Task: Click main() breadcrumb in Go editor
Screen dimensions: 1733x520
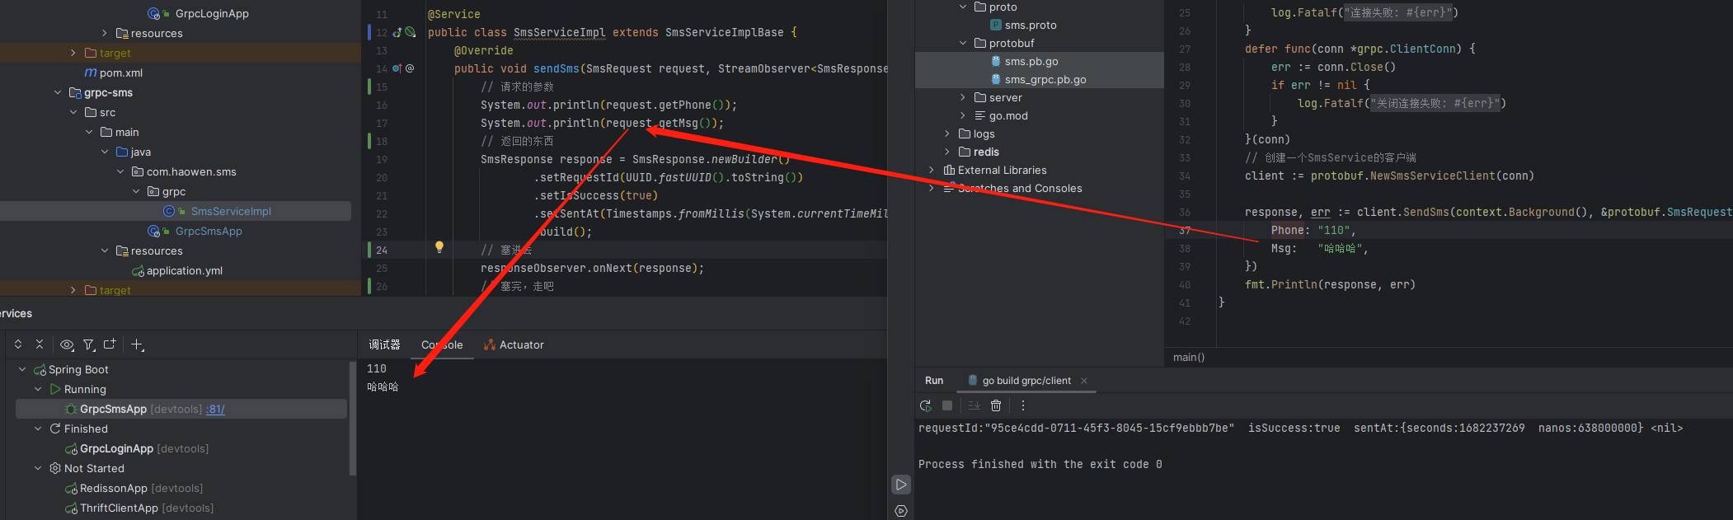Action: 1188,357
